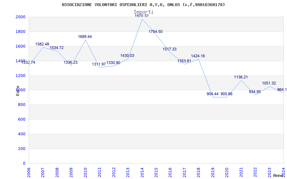Click the Euro y-axis title
The height and width of the screenshot is (179, 287).
[x=18, y=91]
